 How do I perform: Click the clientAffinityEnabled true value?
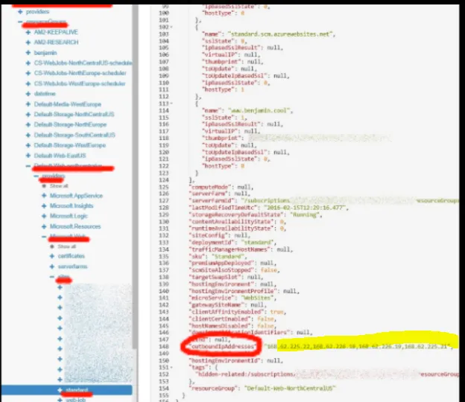point(276,312)
